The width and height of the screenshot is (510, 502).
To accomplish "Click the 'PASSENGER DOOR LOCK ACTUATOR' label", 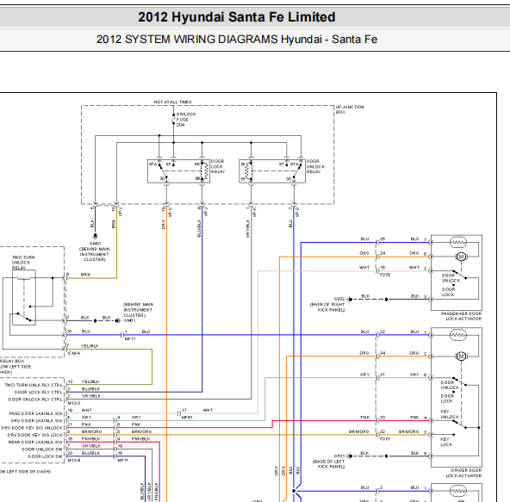I will (462, 316).
